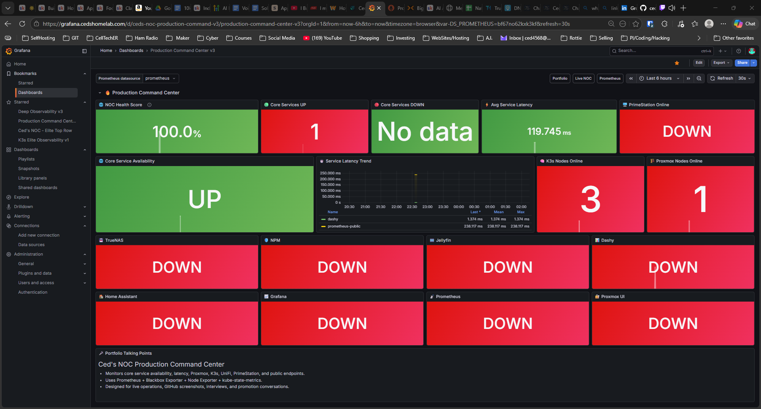The height and width of the screenshot is (409, 761).
Task: Click the Dashboards grid icon in sidebar
Action: click(9, 149)
